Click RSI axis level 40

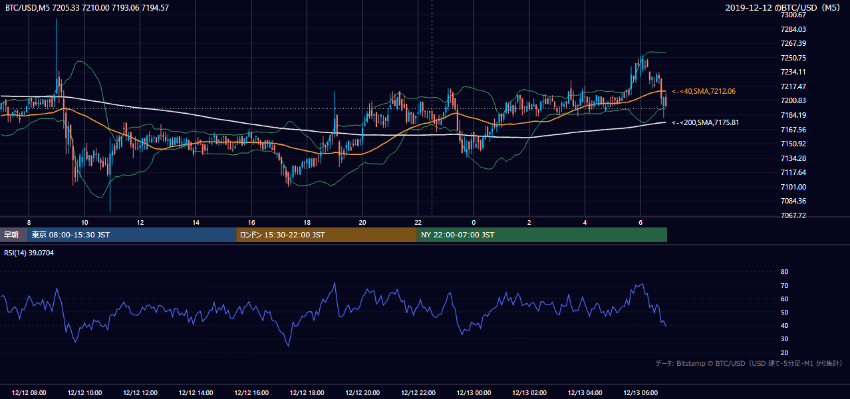(x=784, y=326)
